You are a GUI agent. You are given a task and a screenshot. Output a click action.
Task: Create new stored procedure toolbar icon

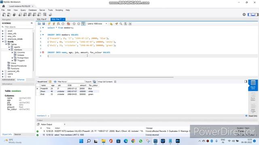tap(34, 14)
